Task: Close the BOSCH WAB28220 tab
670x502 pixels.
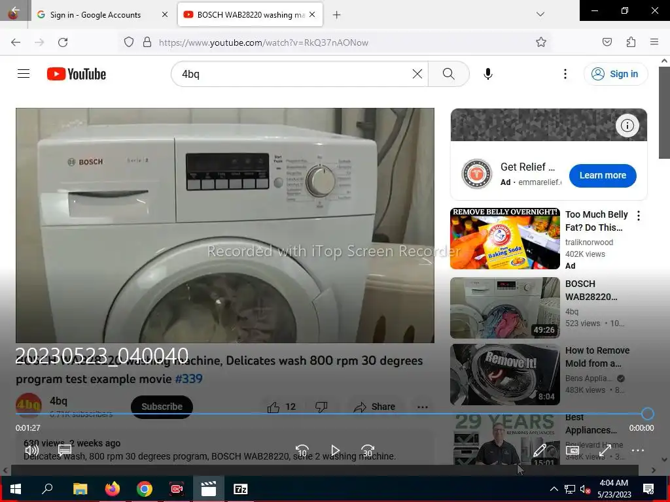Action: click(x=312, y=14)
